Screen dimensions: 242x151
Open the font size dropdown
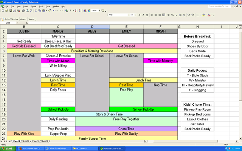(135, 15)
